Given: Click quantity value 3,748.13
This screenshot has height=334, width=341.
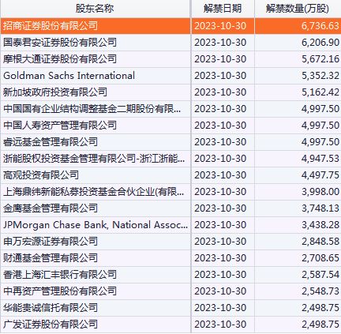Looking at the screenshot, I should pos(320,208).
